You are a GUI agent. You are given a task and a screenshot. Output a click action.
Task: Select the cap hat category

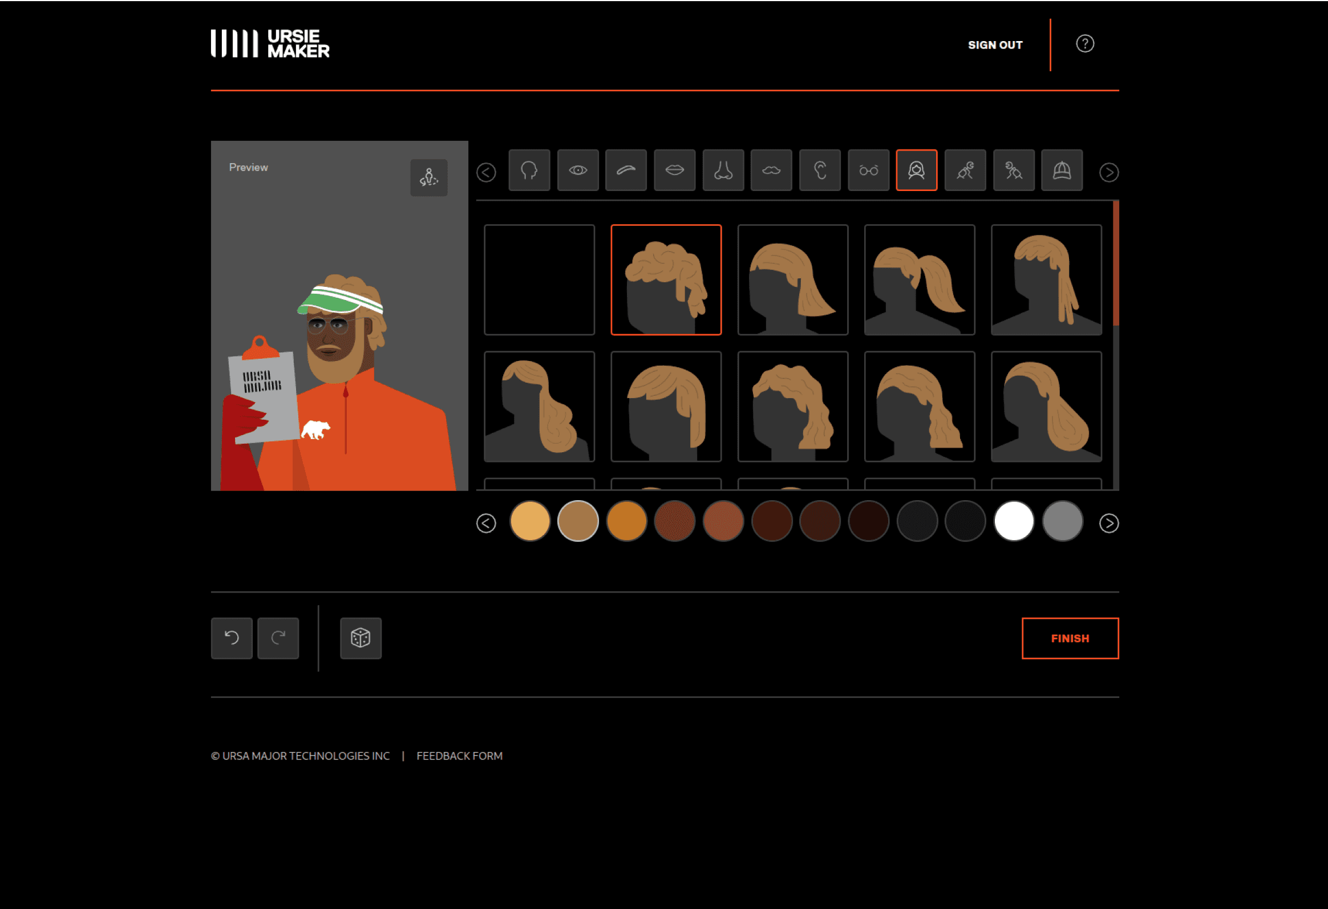coord(1062,171)
